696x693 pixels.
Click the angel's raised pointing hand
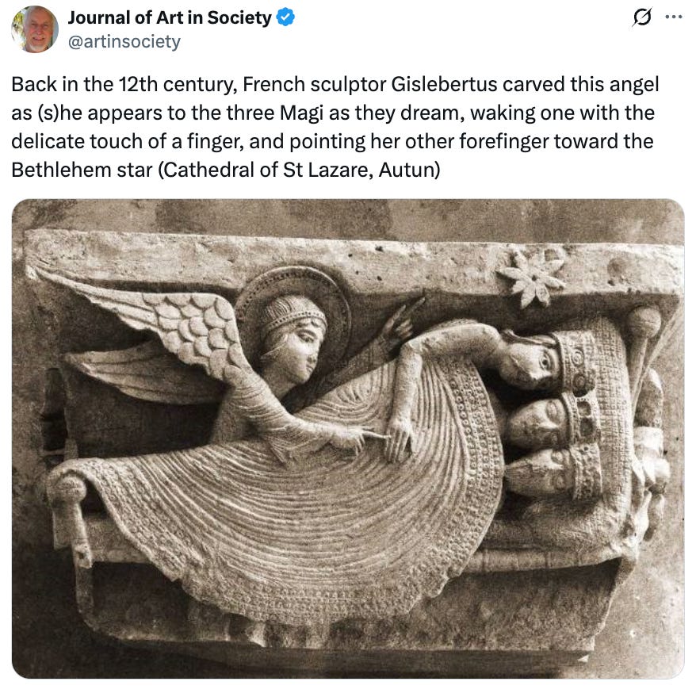pos(402,322)
